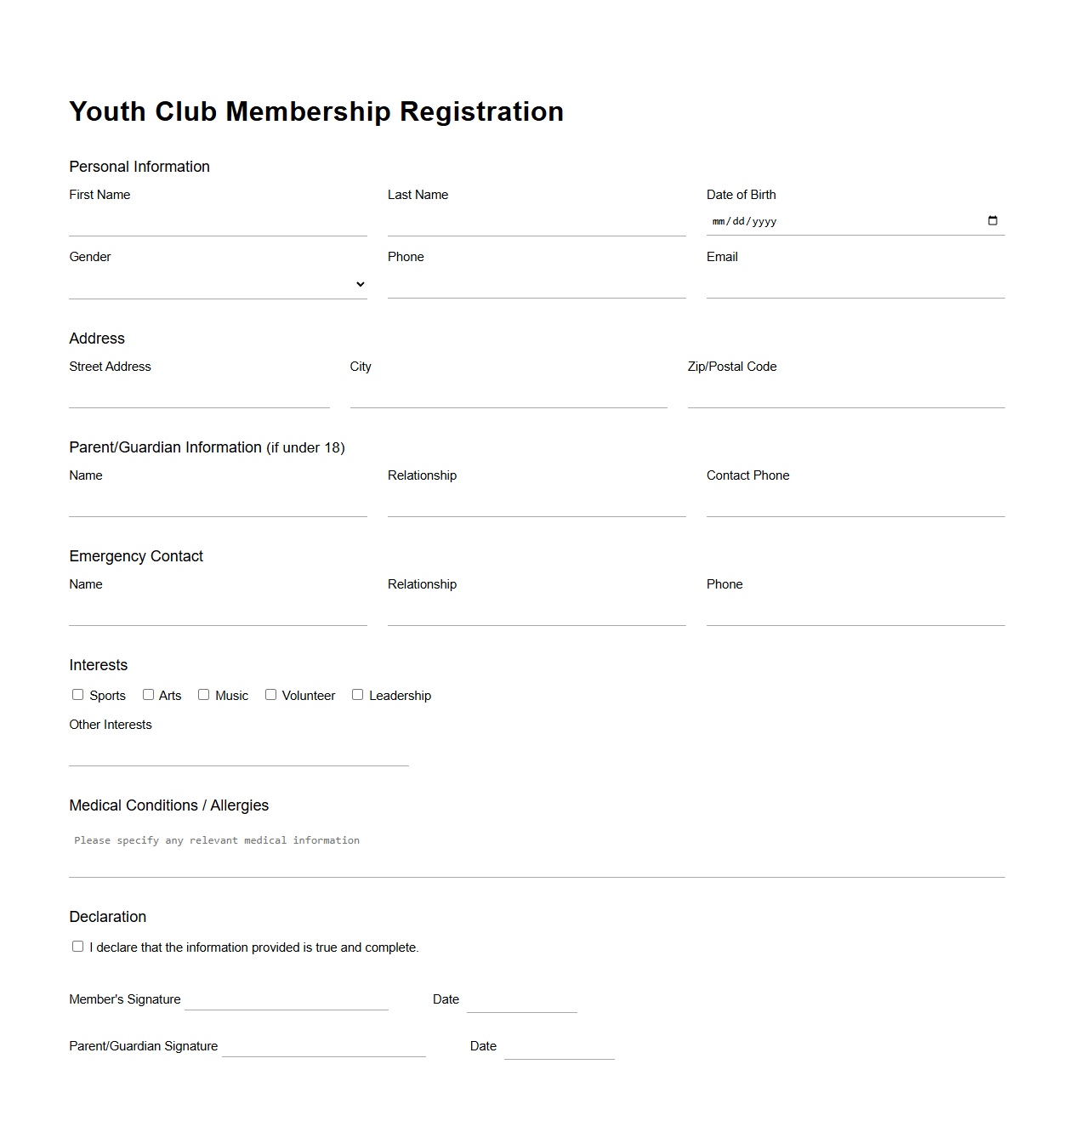Check the Leadership interest box
The image size is (1074, 1138).
coord(357,694)
